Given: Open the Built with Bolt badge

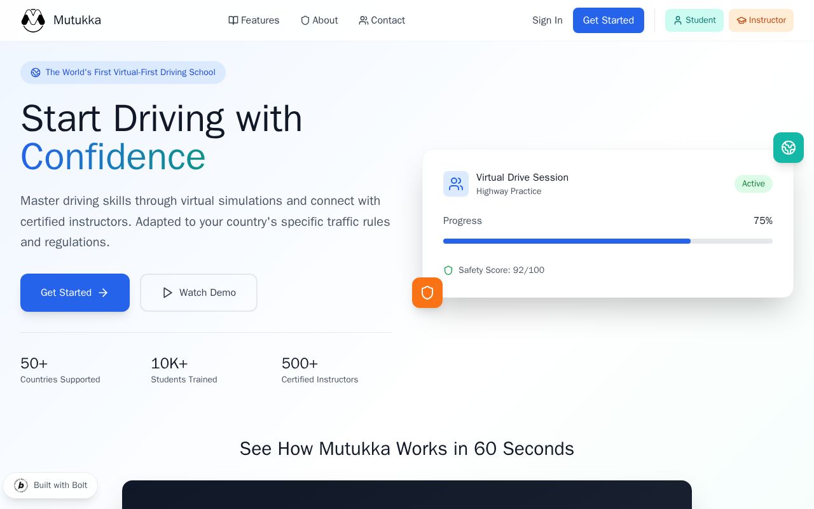Looking at the screenshot, I should [x=50, y=485].
